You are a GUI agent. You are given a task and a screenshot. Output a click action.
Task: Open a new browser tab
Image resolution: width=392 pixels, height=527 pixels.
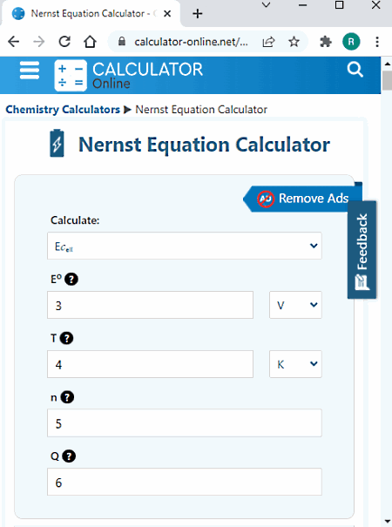tap(198, 13)
